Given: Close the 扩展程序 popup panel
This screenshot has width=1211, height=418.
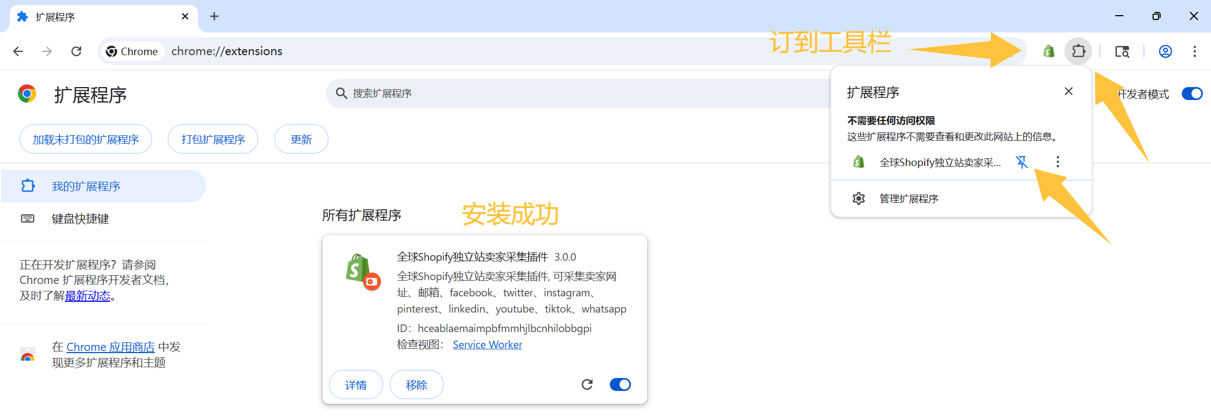Looking at the screenshot, I should coord(1068,91).
